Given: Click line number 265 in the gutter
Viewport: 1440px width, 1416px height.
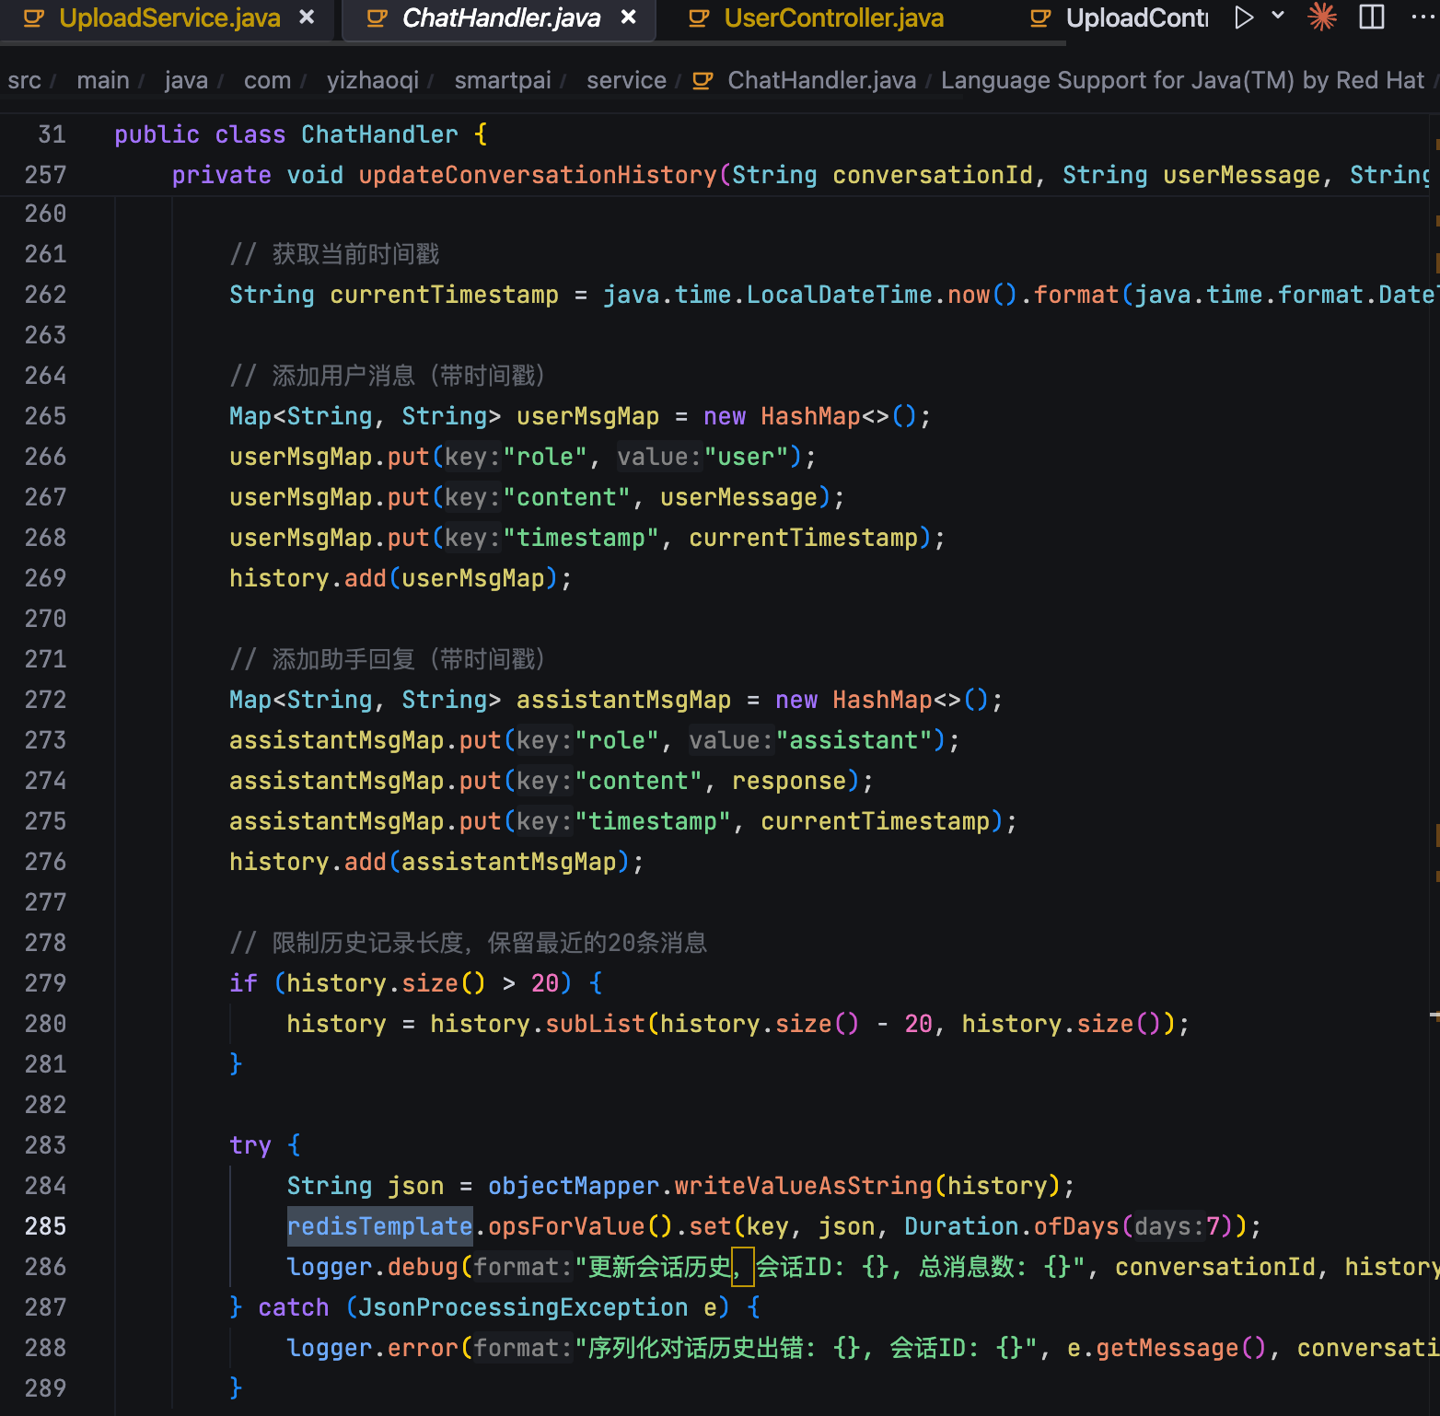Looking at the screenshot, I should coord(45,416).
